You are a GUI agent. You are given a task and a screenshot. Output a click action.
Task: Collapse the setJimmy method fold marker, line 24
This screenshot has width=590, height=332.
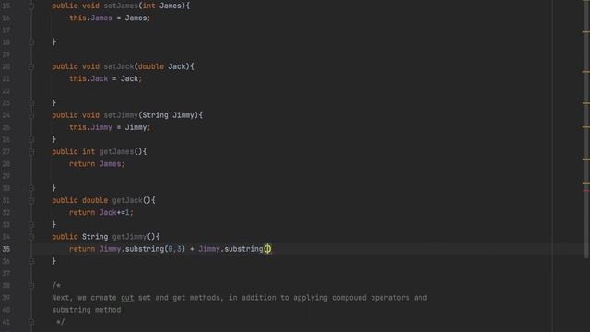(x=31, y=115)
